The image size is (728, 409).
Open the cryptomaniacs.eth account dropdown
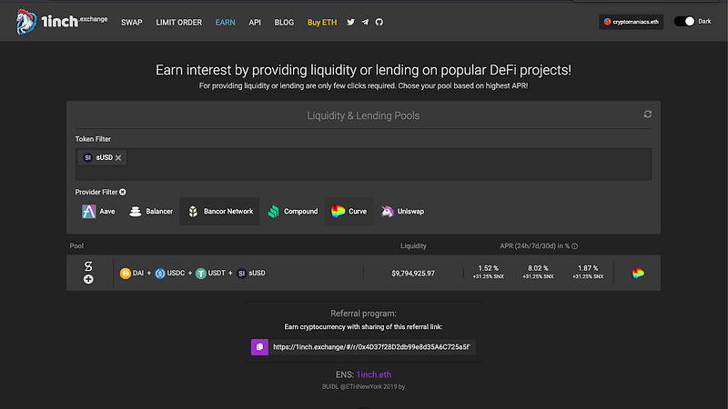631,21
